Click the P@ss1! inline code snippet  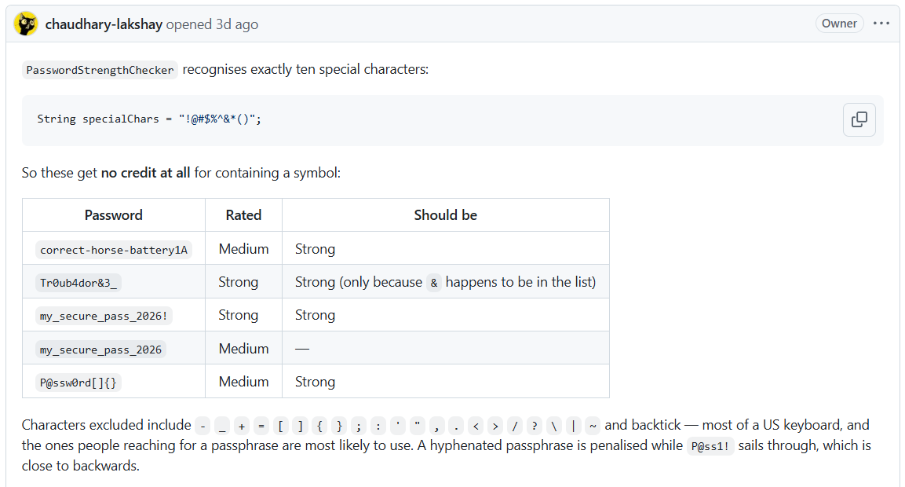710,446
